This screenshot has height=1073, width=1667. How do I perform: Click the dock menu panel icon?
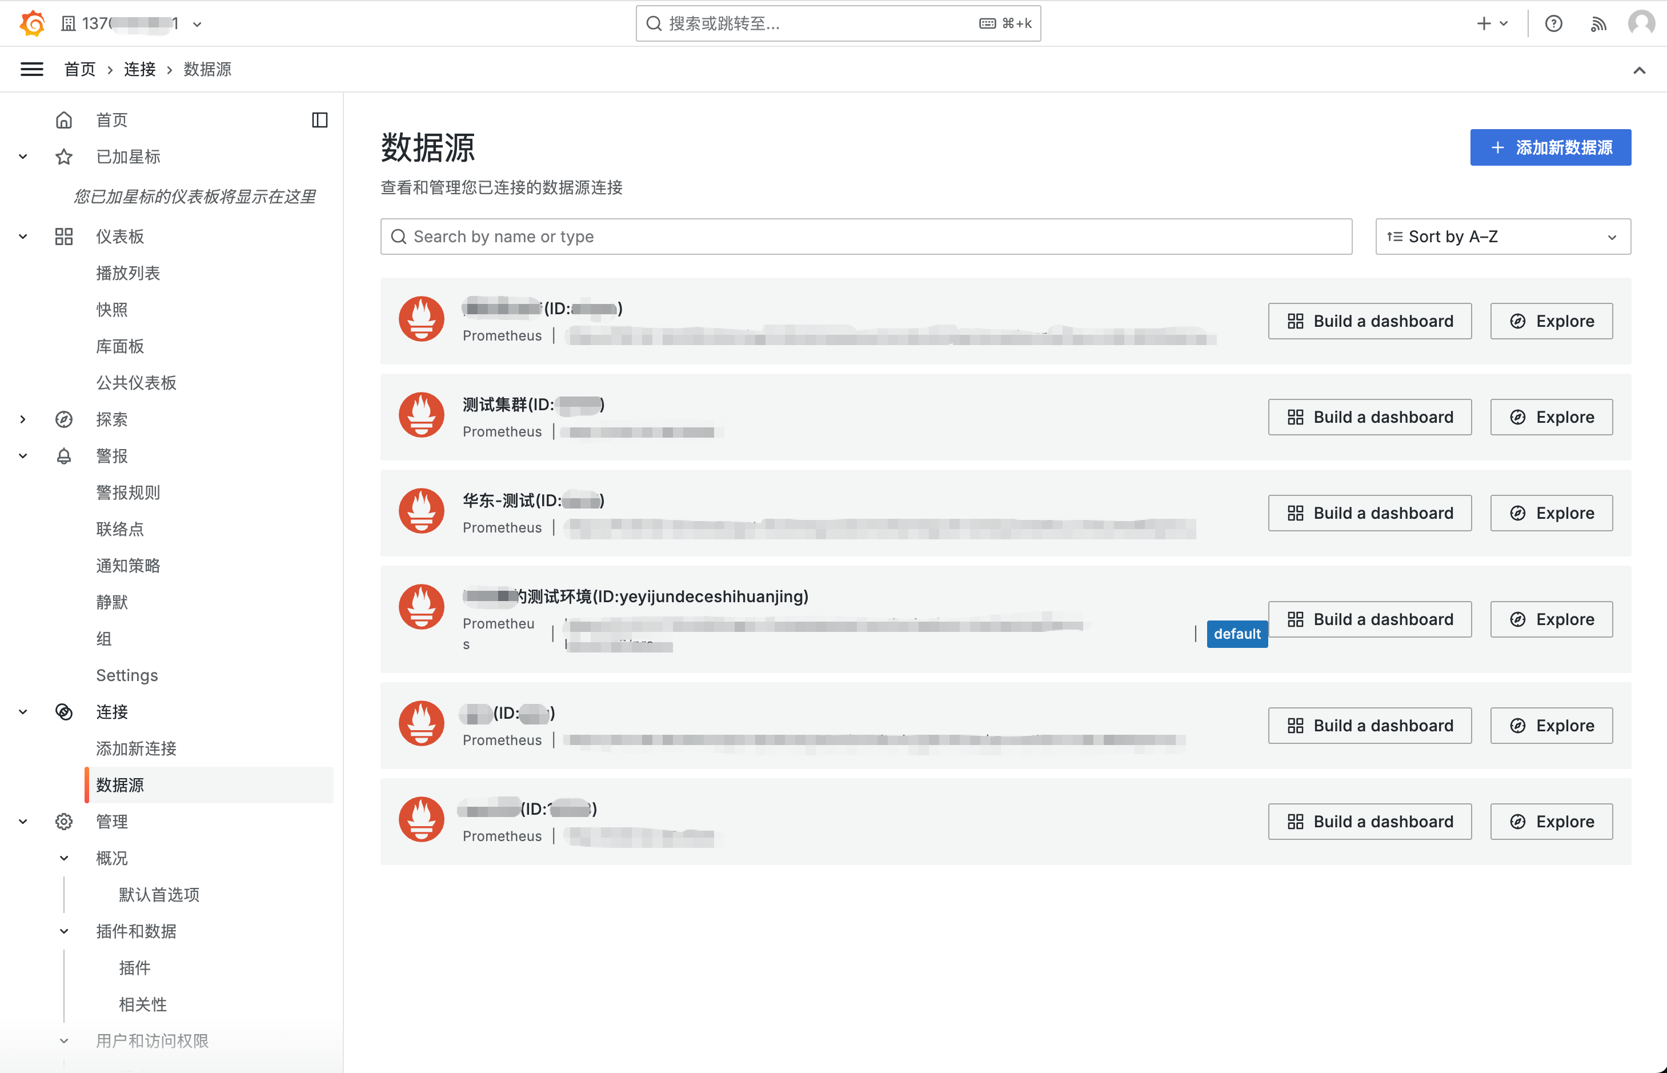[x=320, y=120]
